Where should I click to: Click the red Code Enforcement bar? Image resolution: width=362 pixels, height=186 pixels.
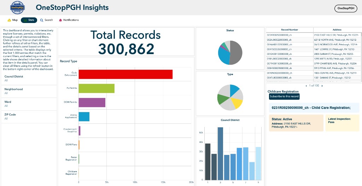[125, 74]
